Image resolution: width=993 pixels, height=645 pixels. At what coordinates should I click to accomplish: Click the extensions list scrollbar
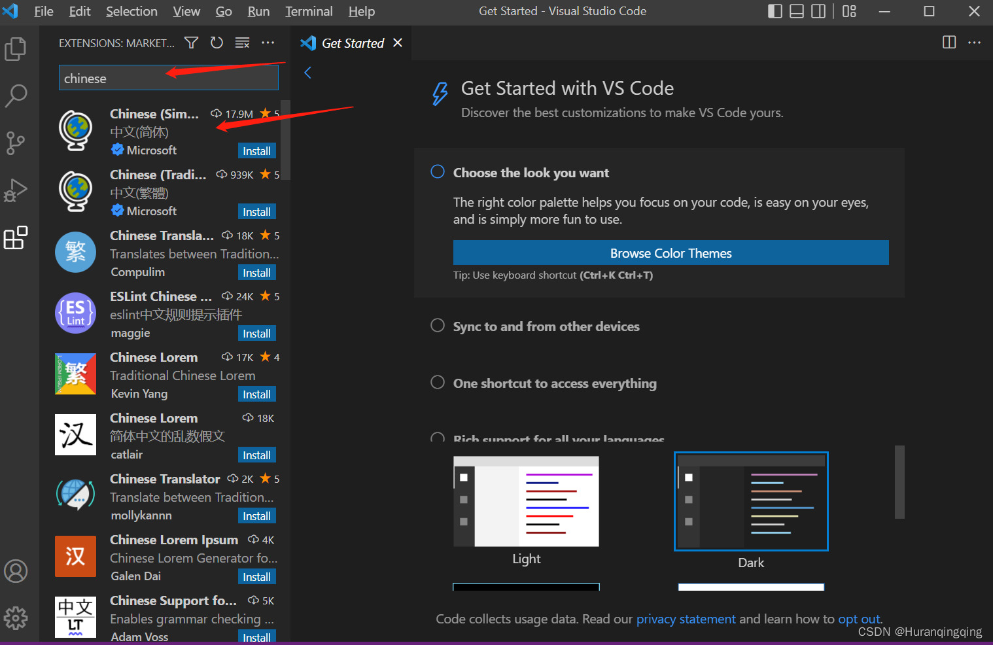point(285,140)
